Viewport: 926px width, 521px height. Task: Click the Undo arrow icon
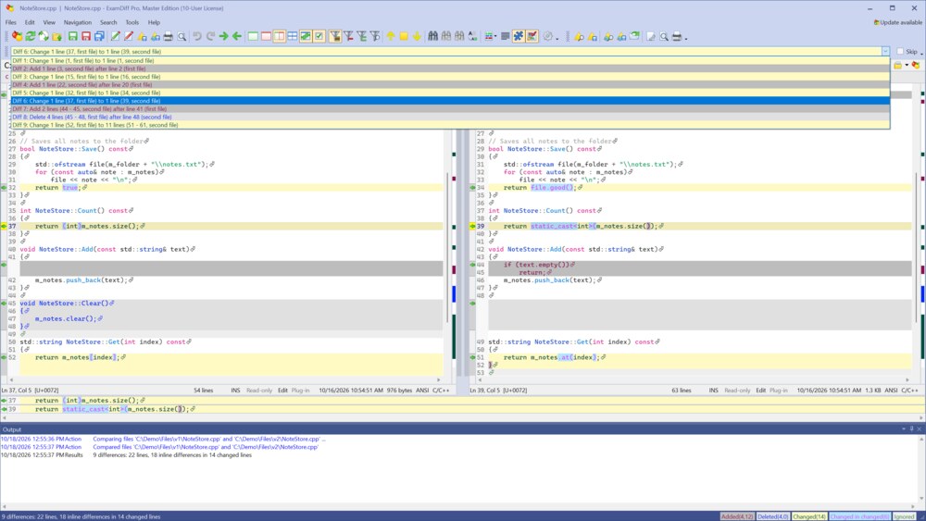(196, 37)
